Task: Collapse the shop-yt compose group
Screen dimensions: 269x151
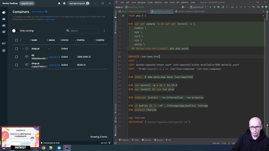Action: 23,49
